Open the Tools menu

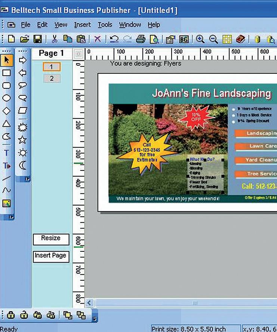(x=105, y=25)
